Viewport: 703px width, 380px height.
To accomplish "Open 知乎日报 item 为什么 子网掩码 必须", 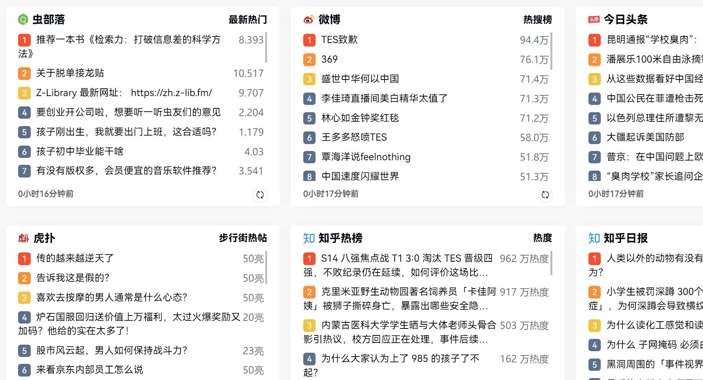I will [655, 345].
